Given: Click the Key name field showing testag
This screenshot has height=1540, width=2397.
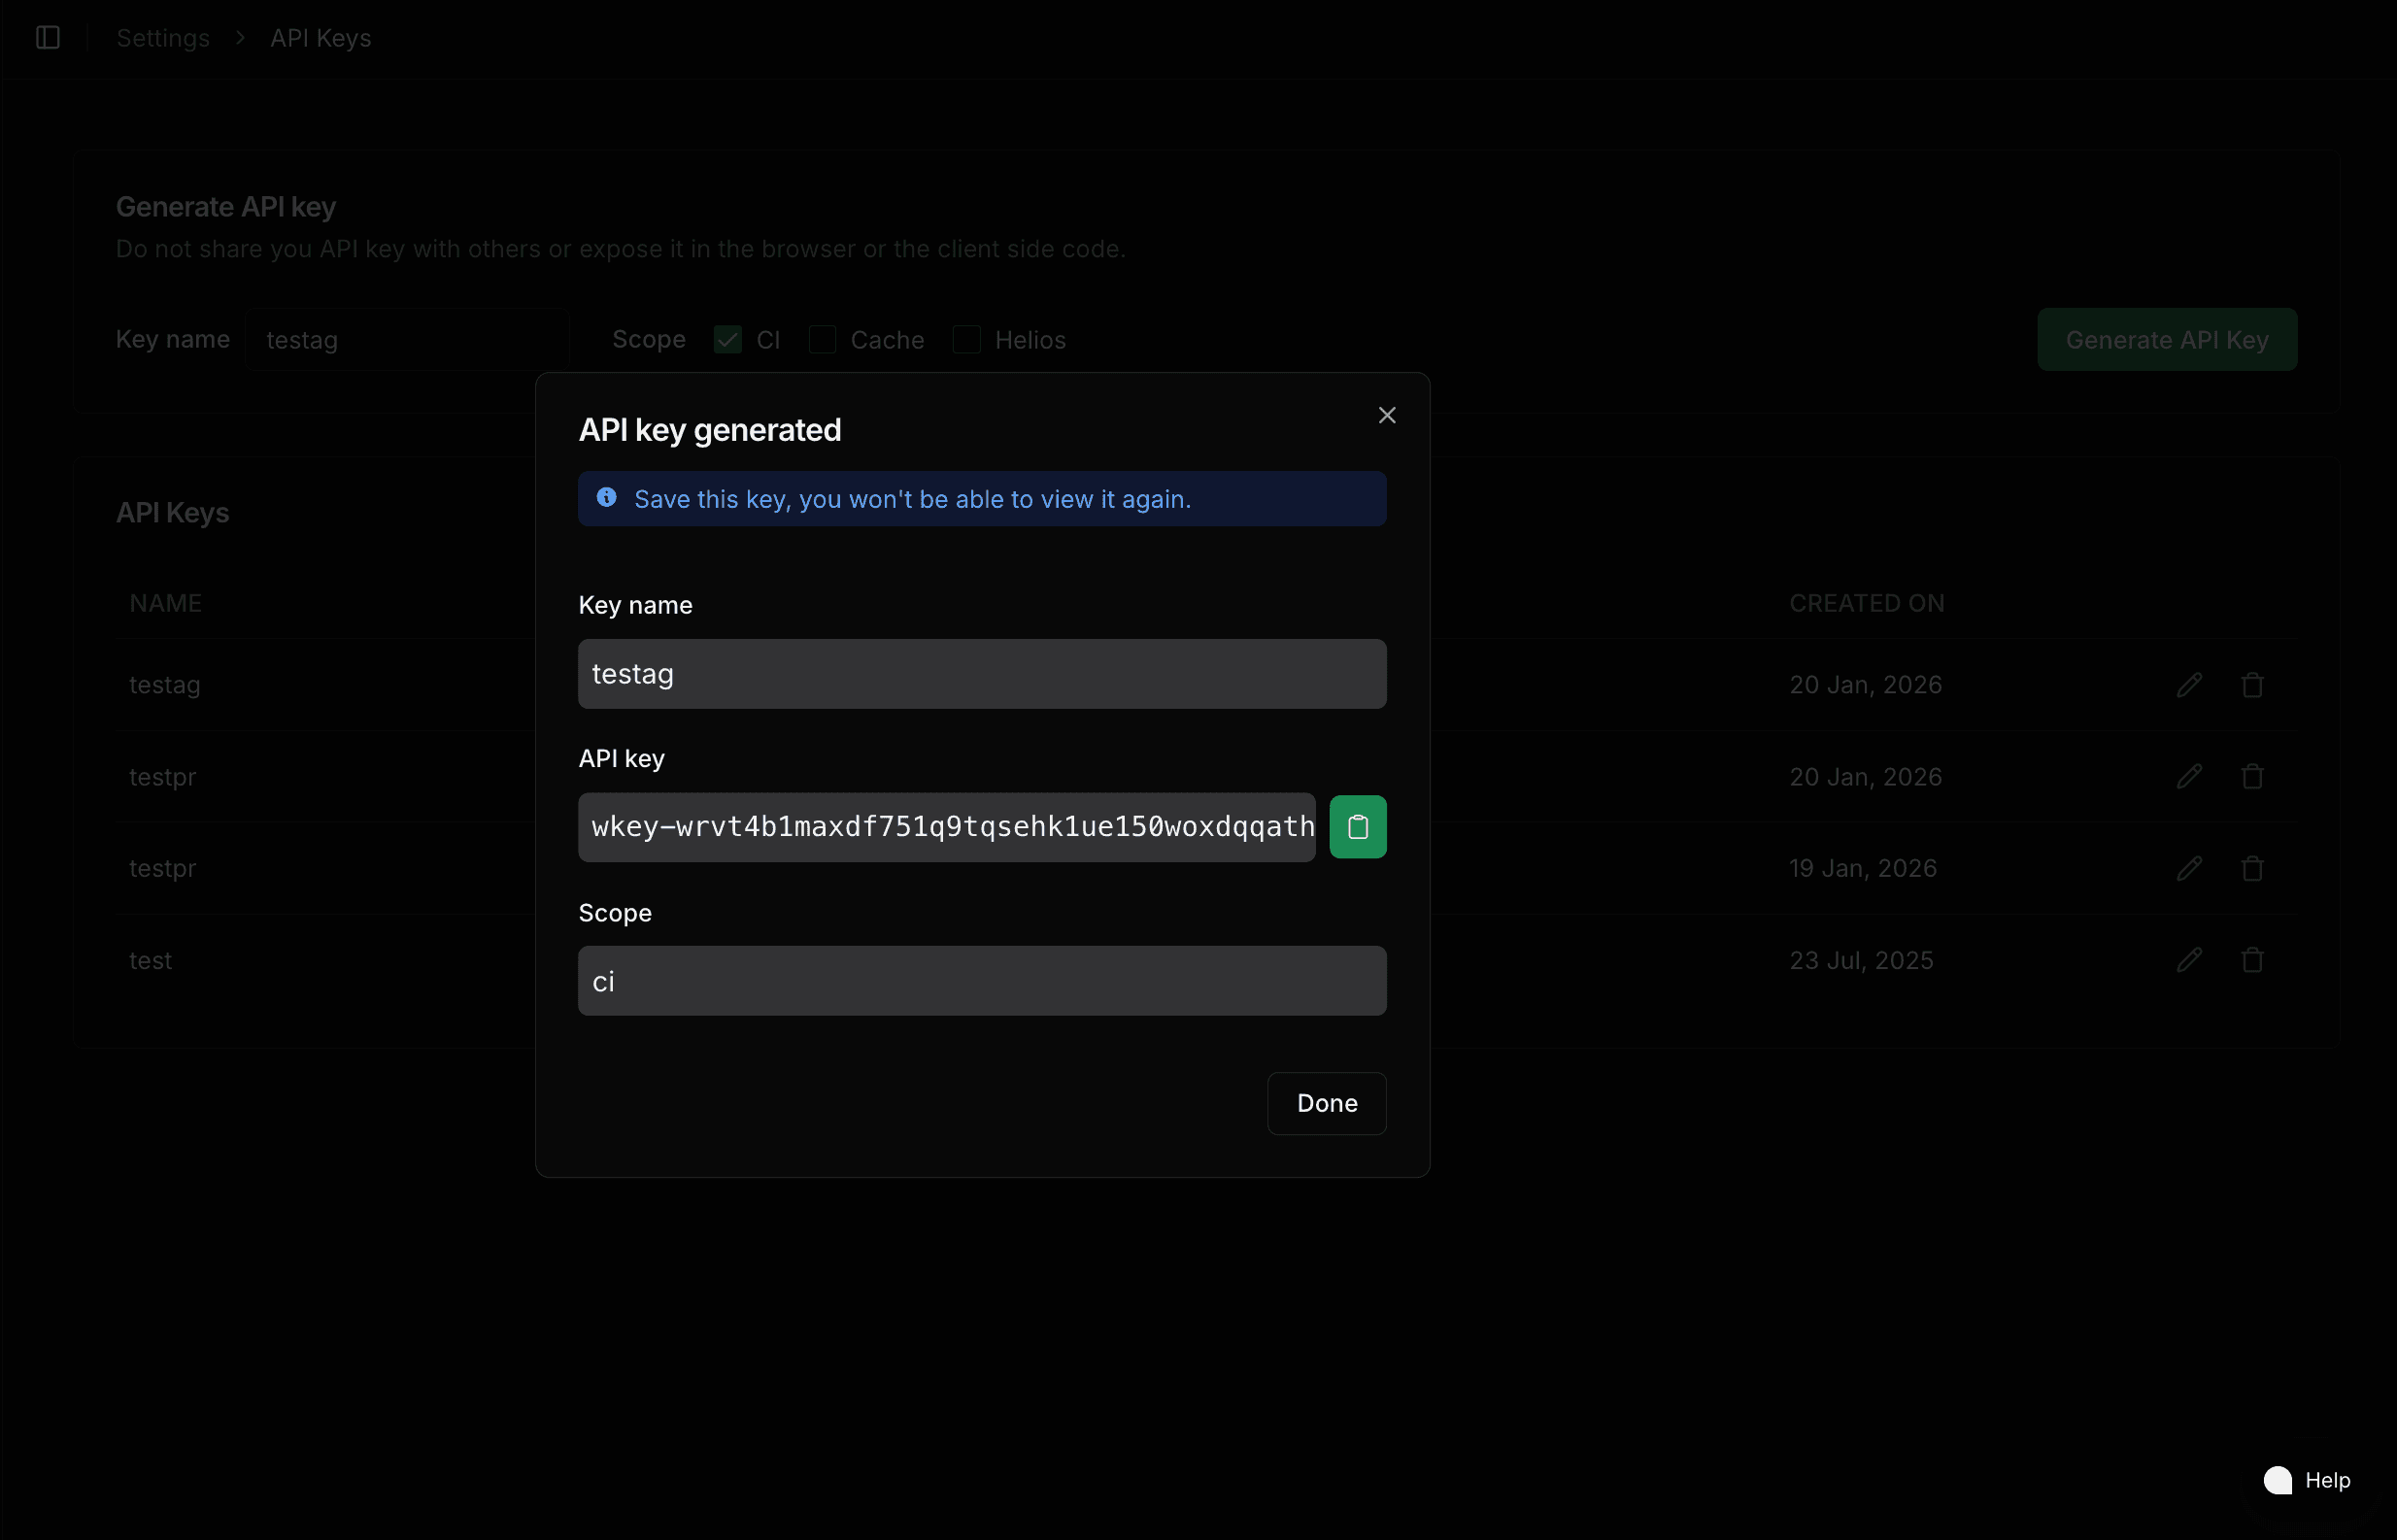Looking at the screenshot, I should click(x=981, y=673).
